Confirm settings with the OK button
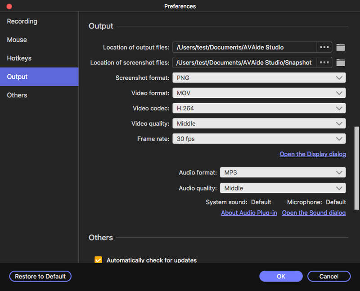The width and height of the screenshot is (360, 291). [281, 276]
